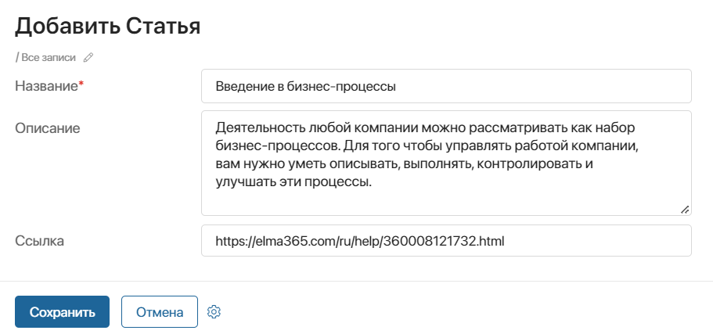Click the Описание textarea resize handle

click(x=685, y=210)
